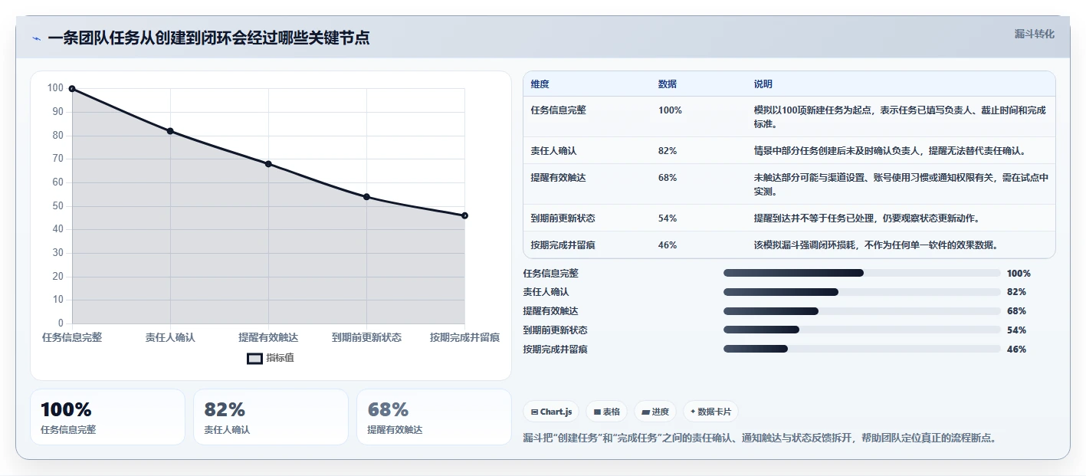1086x476 pixels.
Task: Click the 到期前更新状态 label beside its progress bar
Action: [x=556, y=330]
